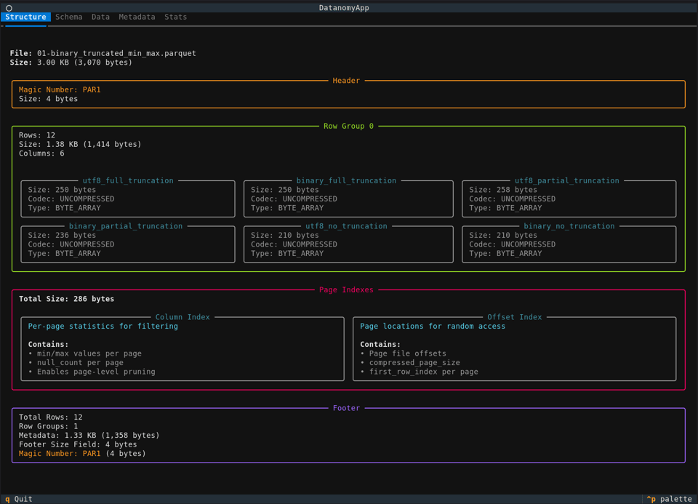Click the Column Index panel
The image size is (698, 504).
(x=182, y=349)
